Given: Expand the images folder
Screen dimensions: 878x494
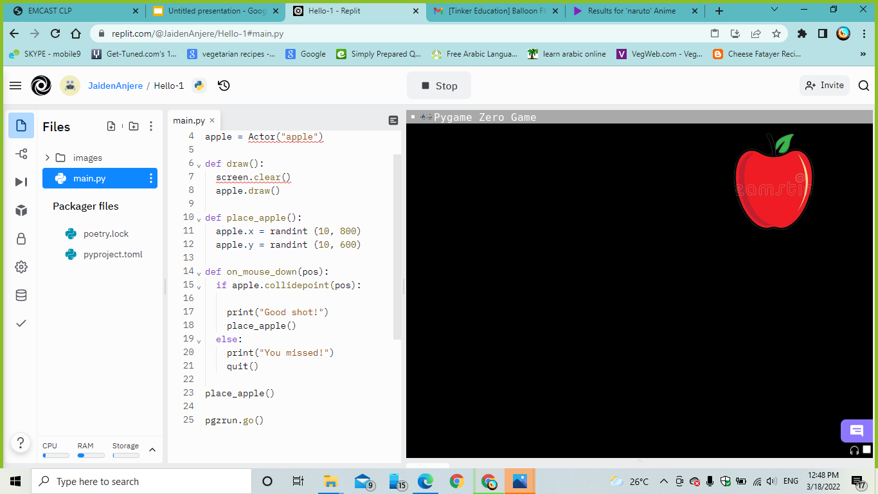Looking at the screenshot, I should tap(48, 158).
